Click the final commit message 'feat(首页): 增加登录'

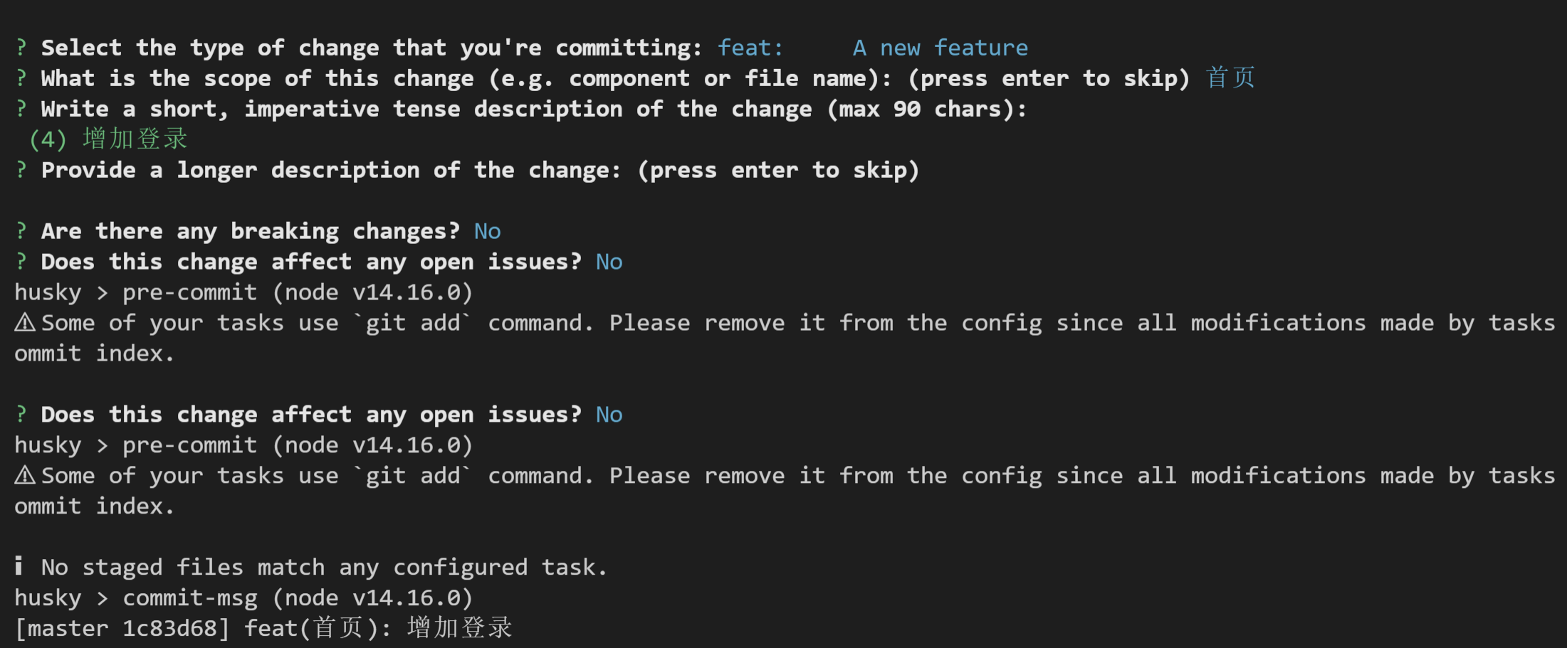[378, 628]
